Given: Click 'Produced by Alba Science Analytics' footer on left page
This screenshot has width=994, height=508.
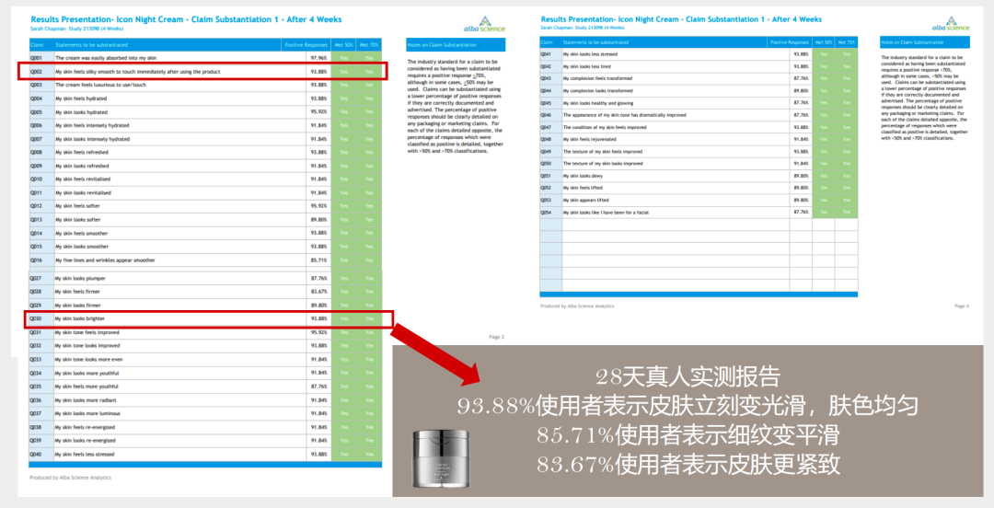Looking at the screenshot, I should pos(70,478).
